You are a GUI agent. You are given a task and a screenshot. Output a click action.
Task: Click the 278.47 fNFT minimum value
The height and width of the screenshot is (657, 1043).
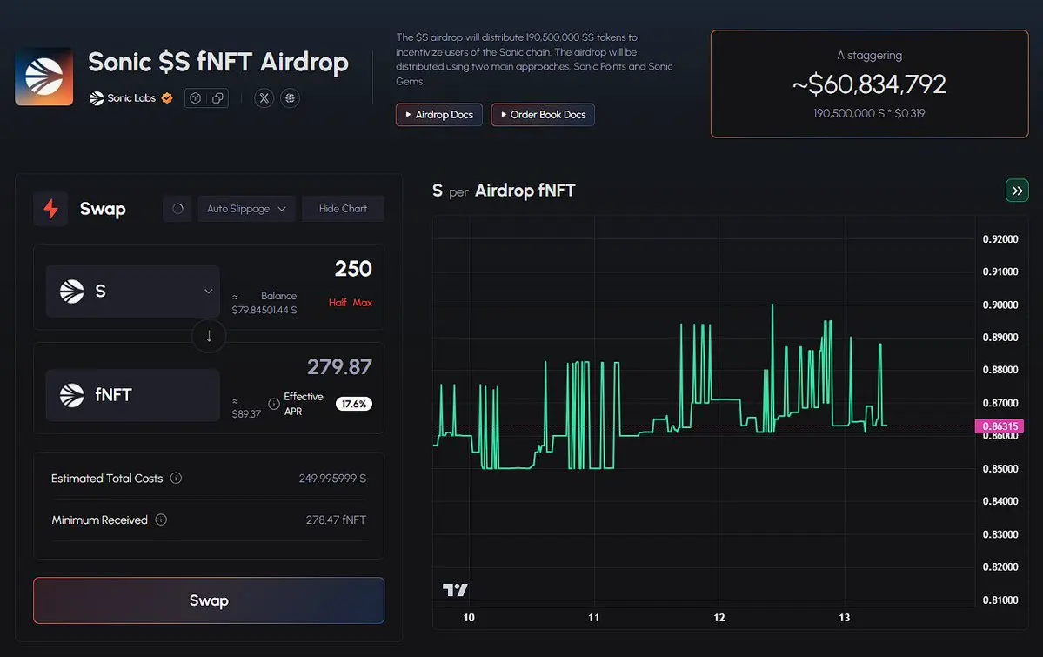[336, 520]
